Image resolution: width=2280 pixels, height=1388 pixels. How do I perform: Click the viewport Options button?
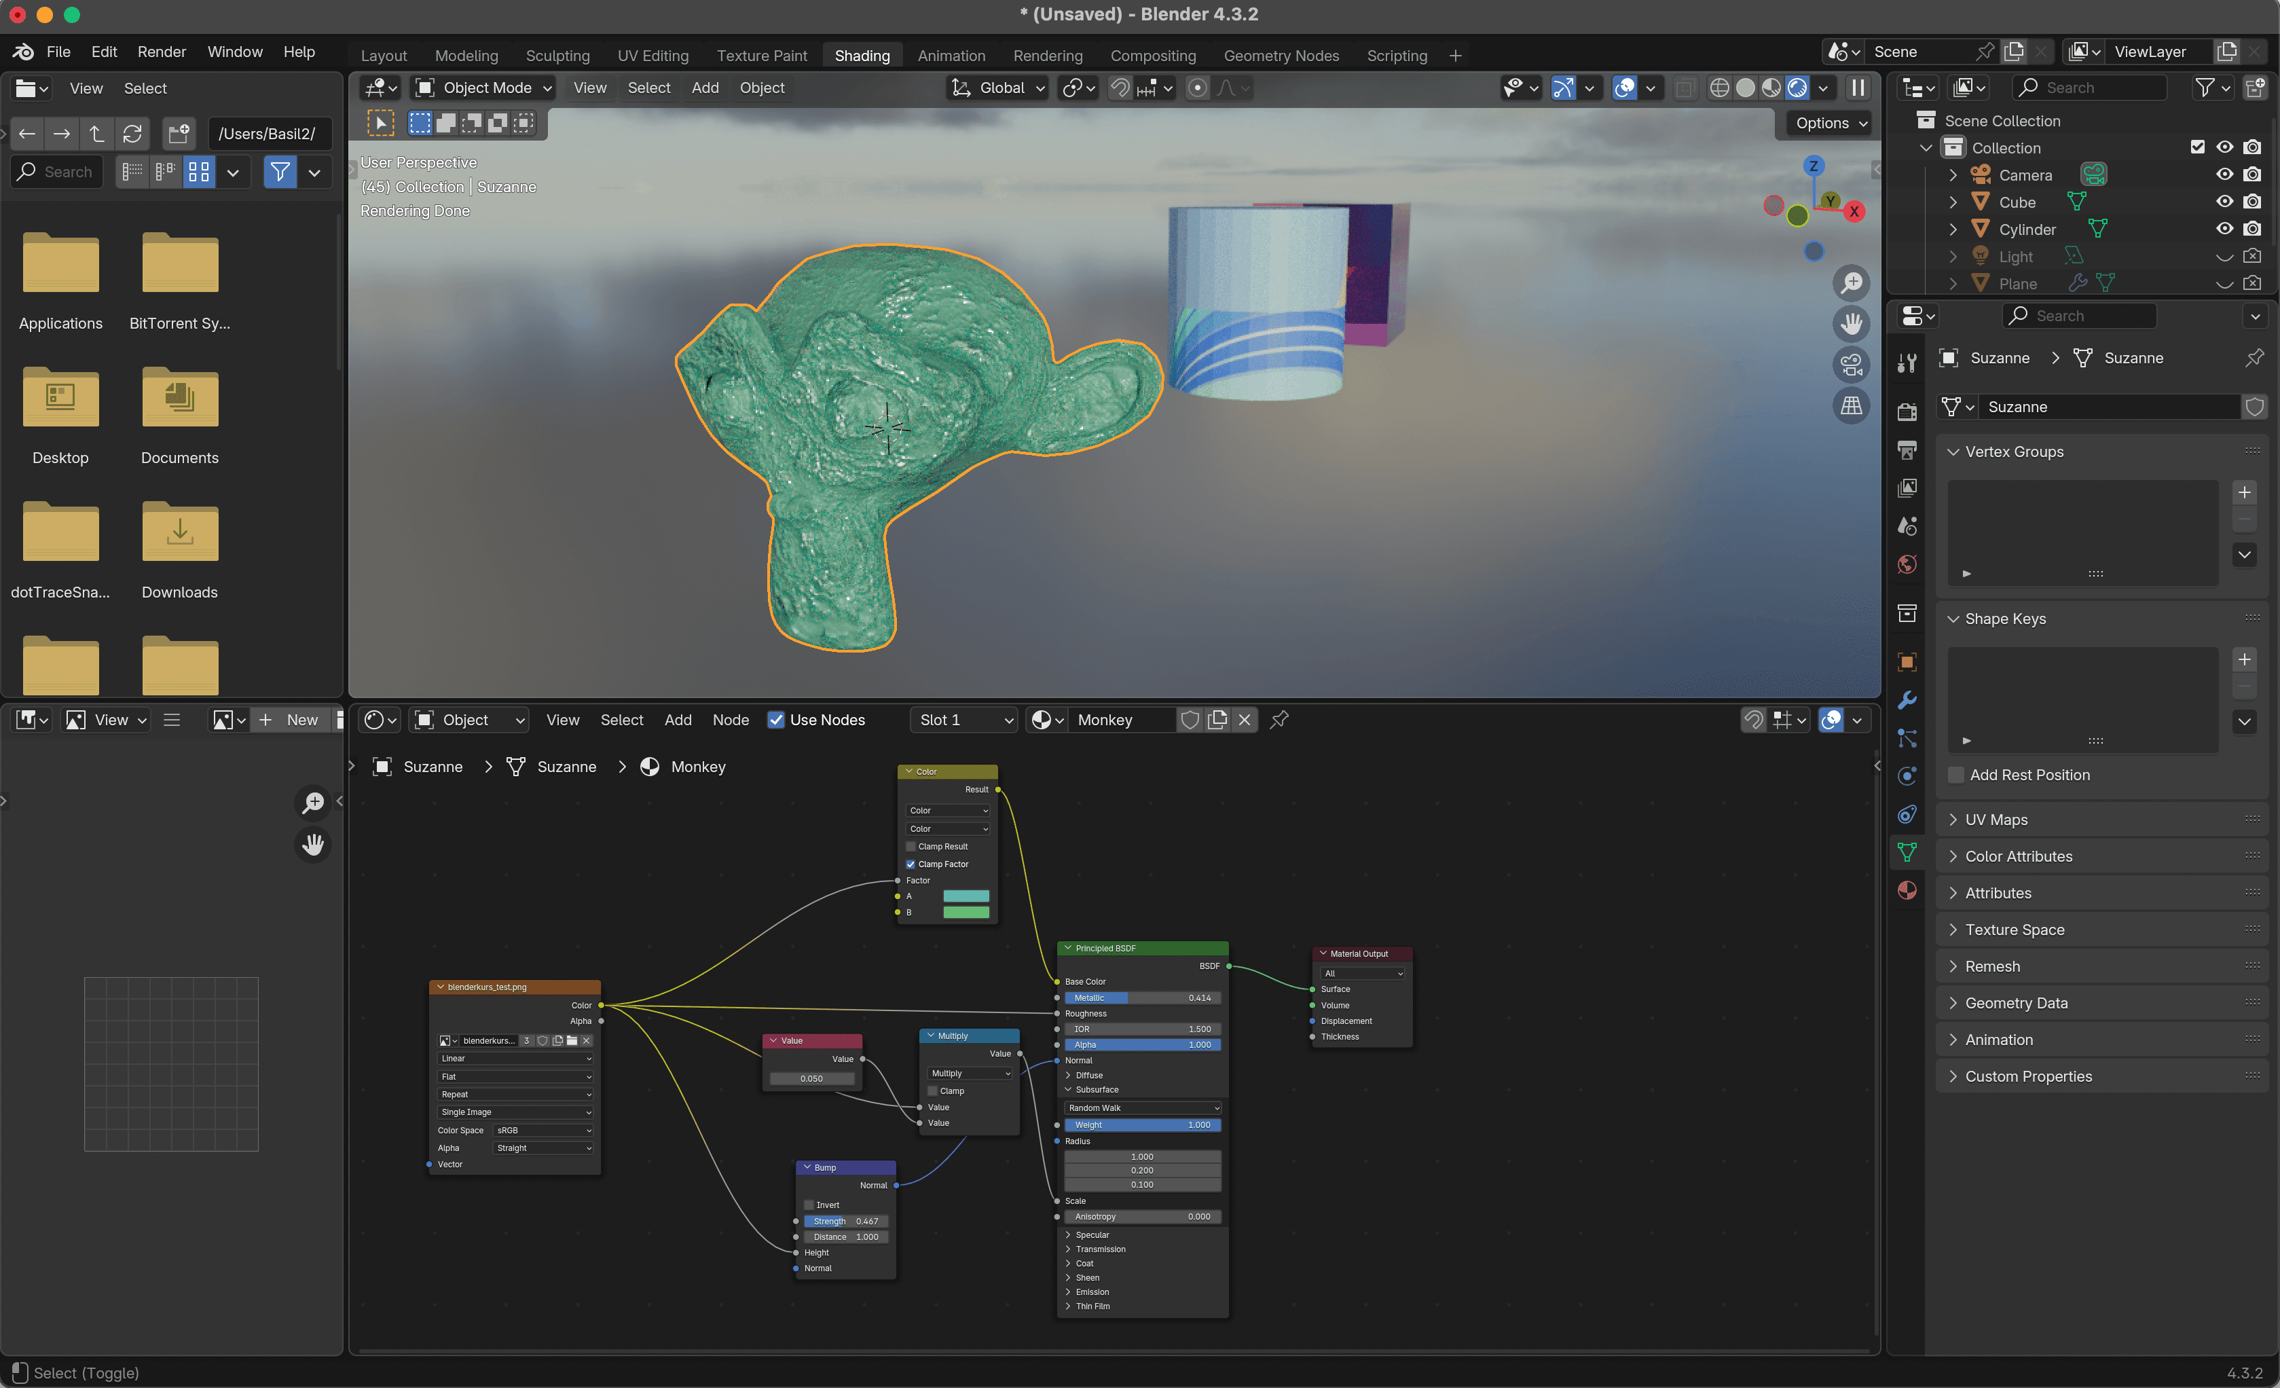(x=1831, y=123)
